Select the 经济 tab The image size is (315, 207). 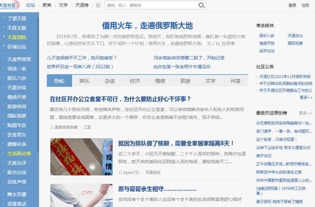point(135,81)
